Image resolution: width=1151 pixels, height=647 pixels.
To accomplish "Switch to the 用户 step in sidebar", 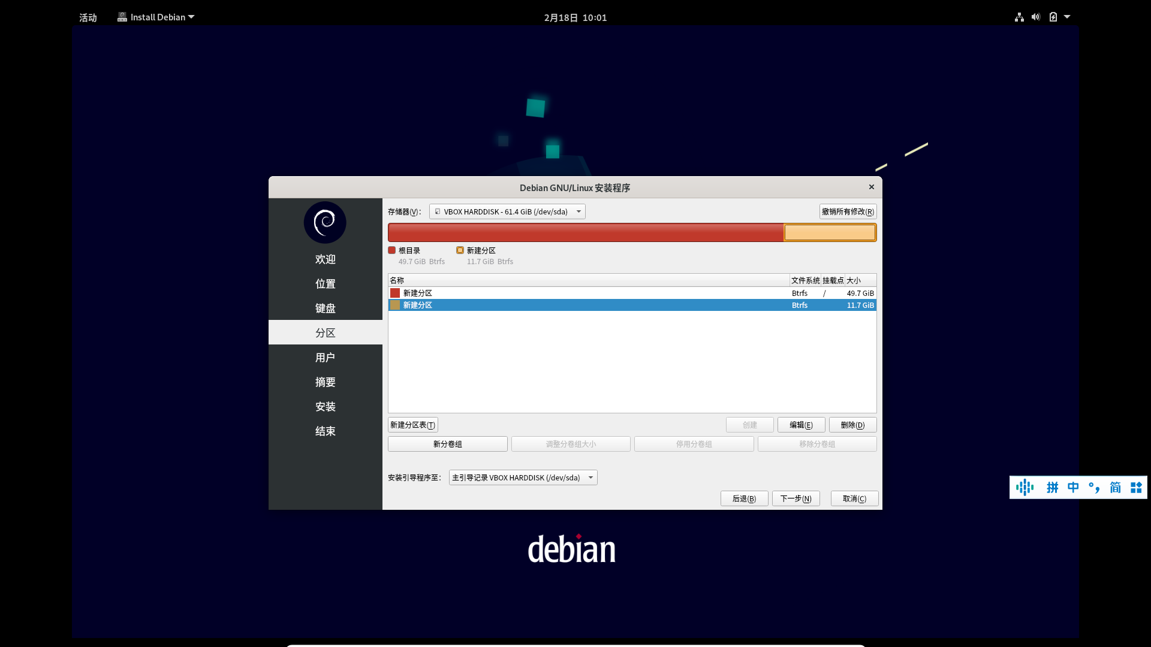I will [325, 357].
